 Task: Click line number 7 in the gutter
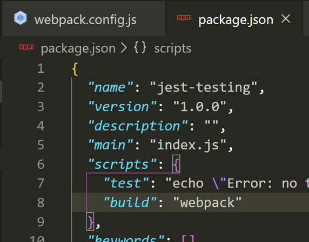[x=41, y=183]
